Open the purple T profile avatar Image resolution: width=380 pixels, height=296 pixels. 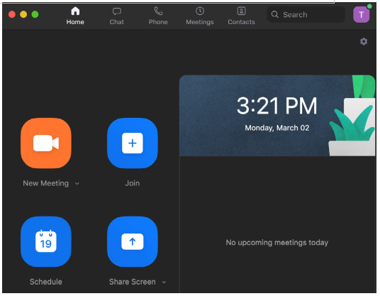pyautogui.click(x=361, y=15)
